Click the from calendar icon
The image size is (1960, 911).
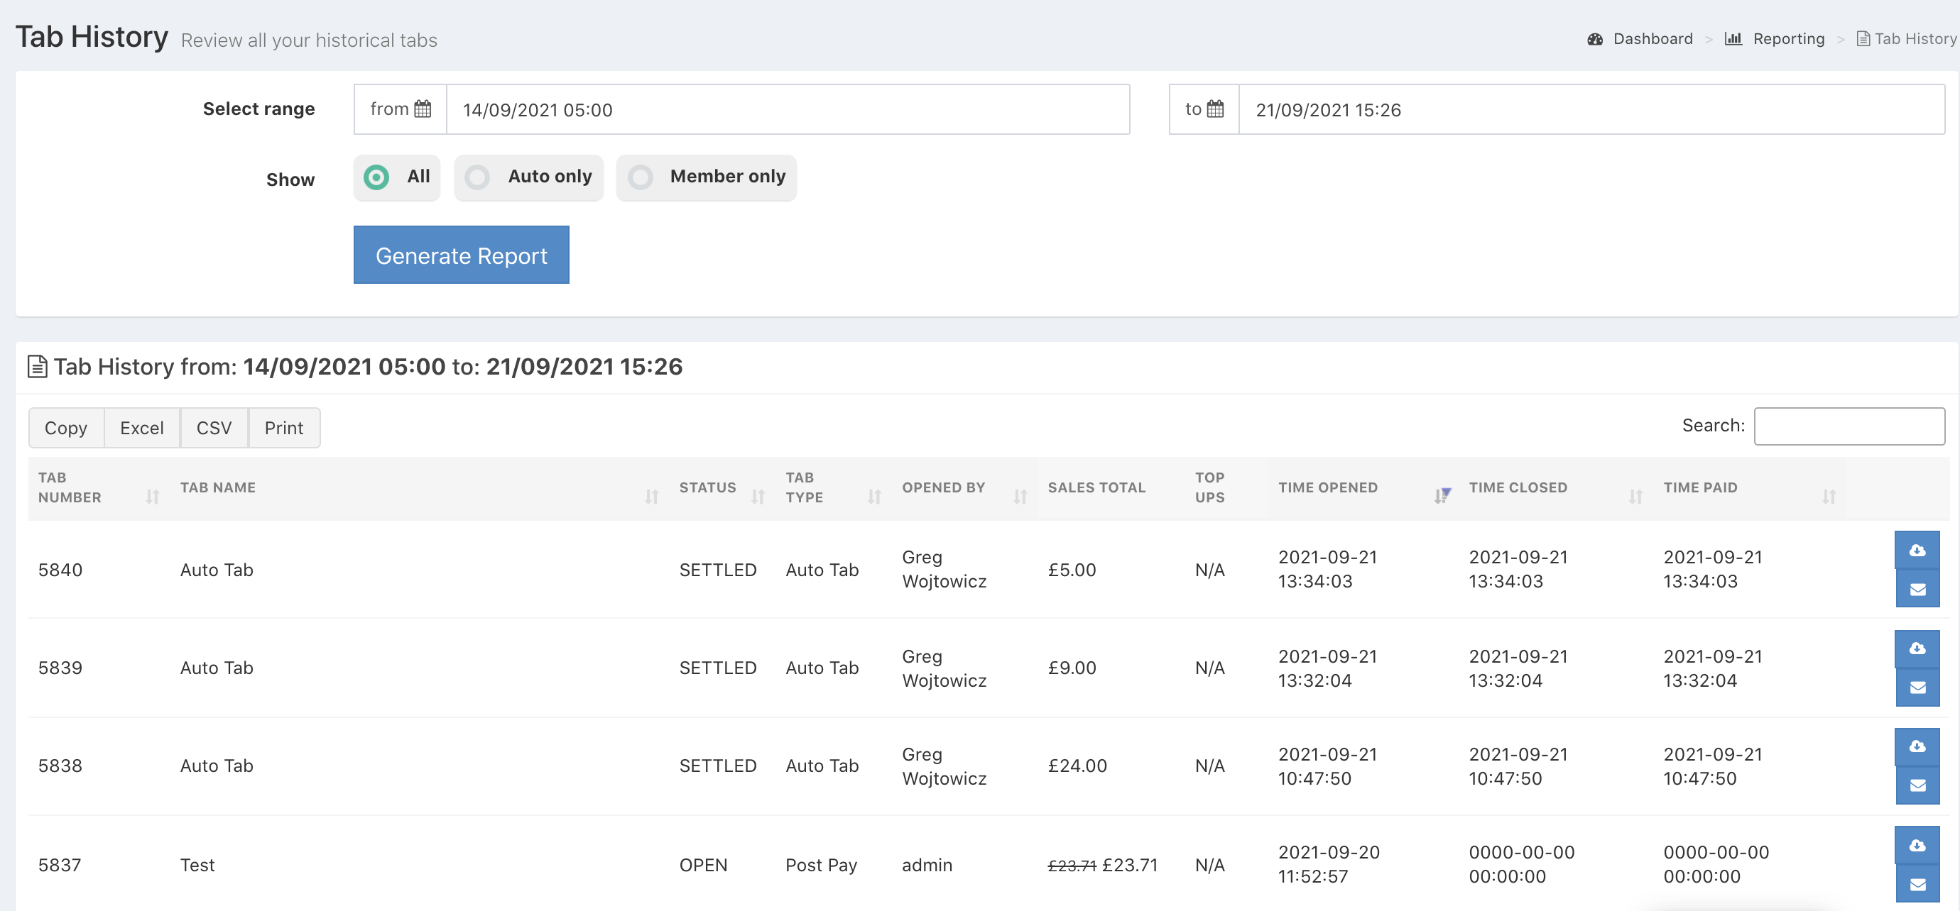coord(423,109)
